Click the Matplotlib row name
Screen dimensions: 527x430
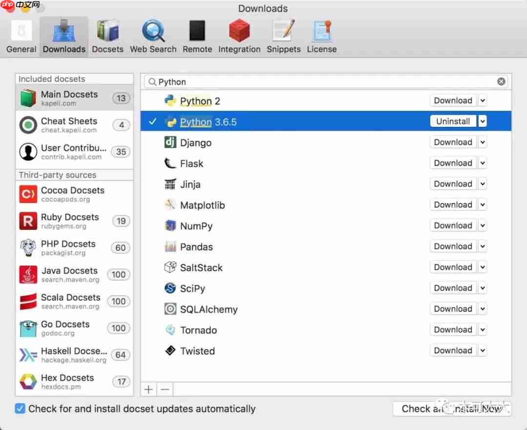click(x=203, y=205)
